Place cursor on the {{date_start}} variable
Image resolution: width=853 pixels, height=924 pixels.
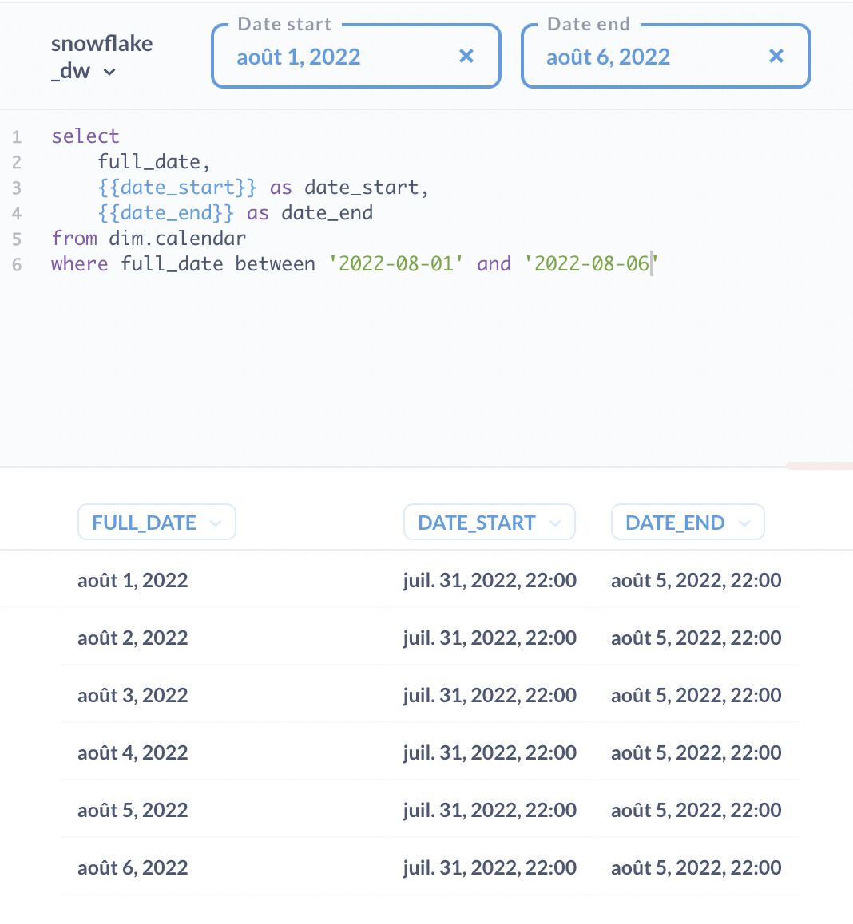tap(177, 187)
